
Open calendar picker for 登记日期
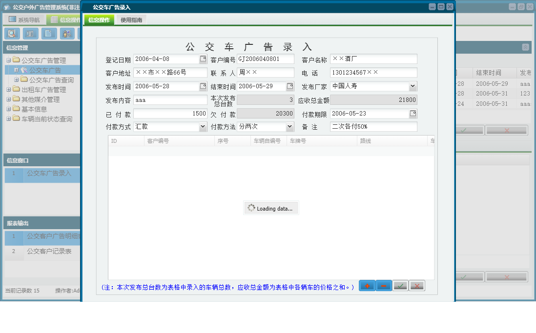203,59
